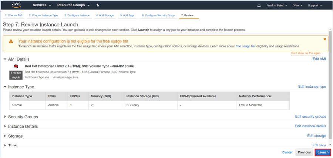Click the Edit tags link
The image size is (333, 158).
point(319,145)
